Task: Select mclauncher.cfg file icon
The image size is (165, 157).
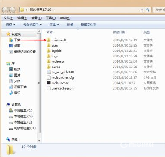Action: pos(49,77)
